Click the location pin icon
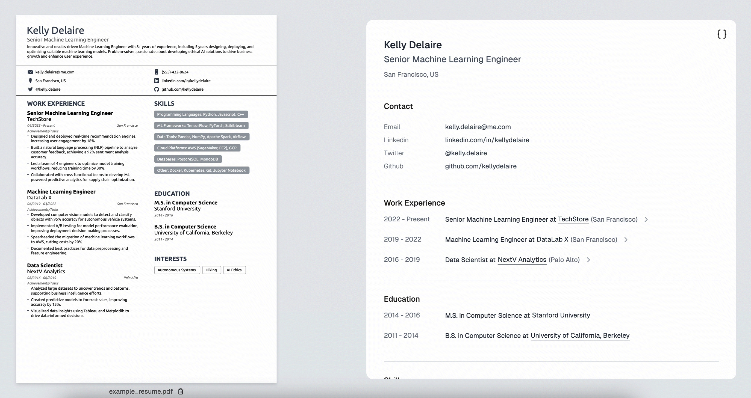 [30, 81]
